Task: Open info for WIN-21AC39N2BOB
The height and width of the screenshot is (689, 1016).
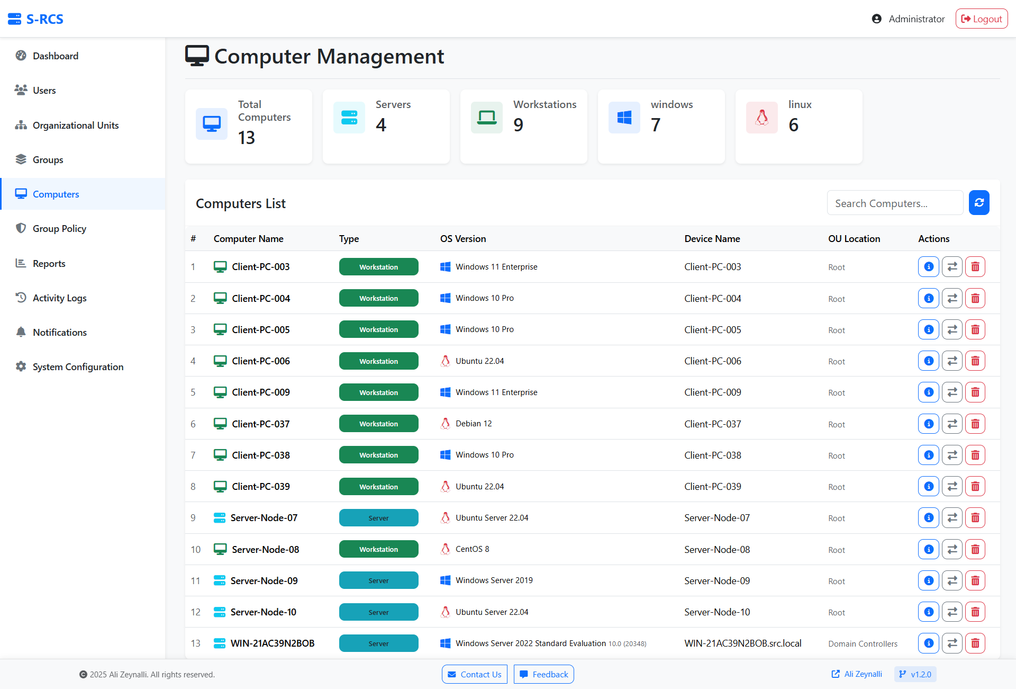Action: [928, 643]
